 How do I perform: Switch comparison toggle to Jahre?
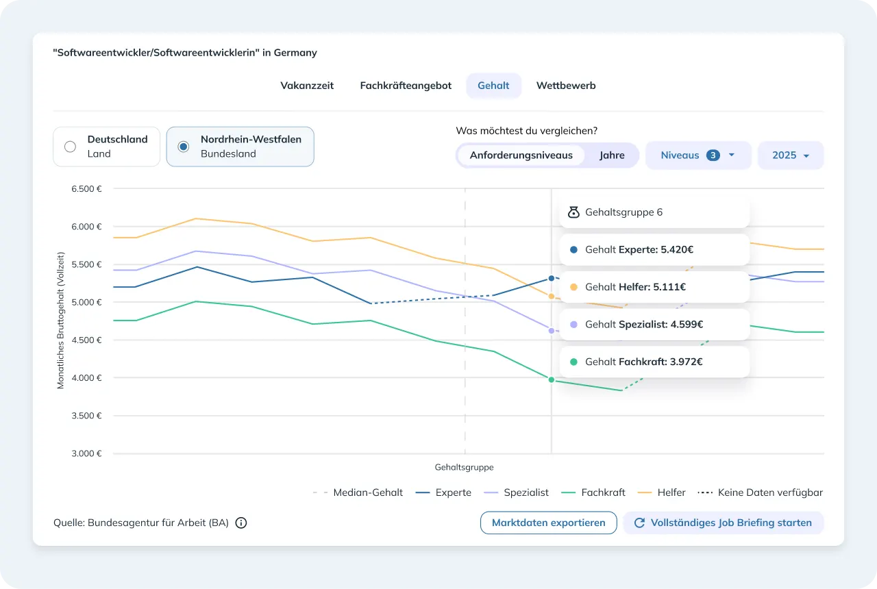tap(612, 155)
